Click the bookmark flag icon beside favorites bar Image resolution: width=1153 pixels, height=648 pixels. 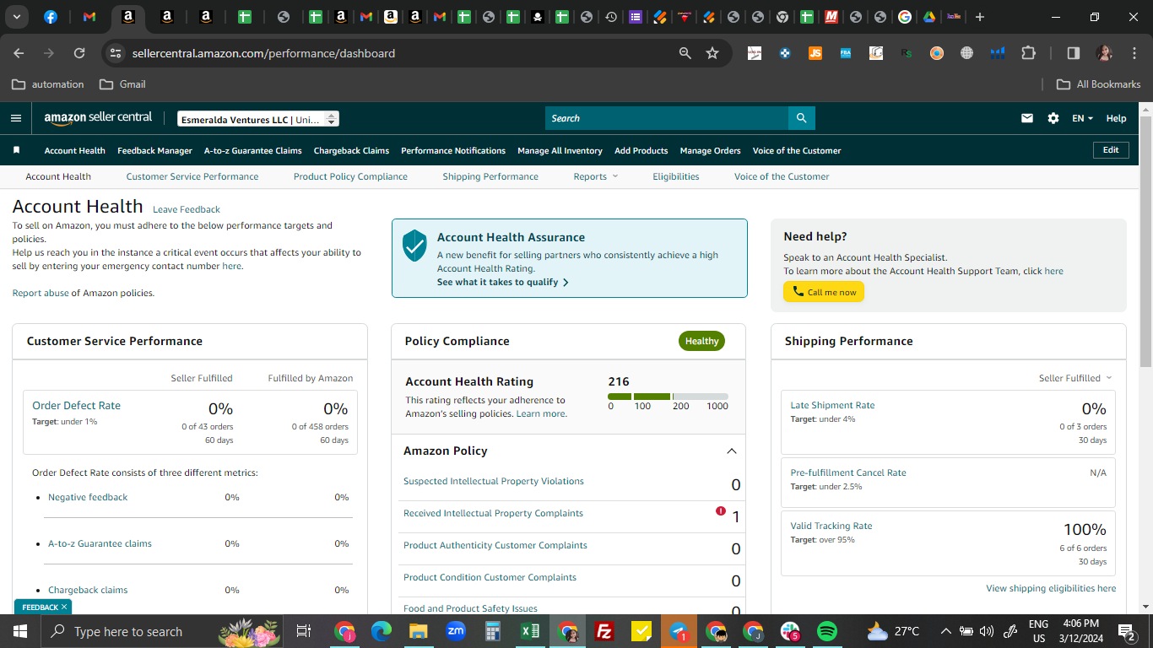tap(16, 150)
